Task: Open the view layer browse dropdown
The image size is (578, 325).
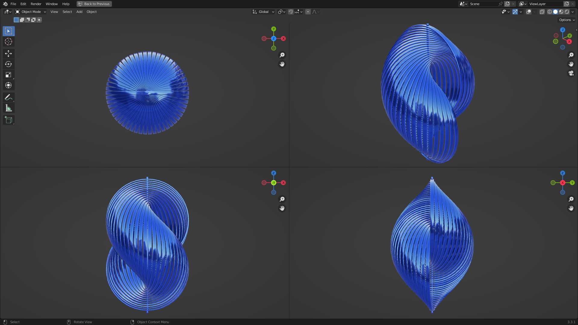Action: pos(523,4)
